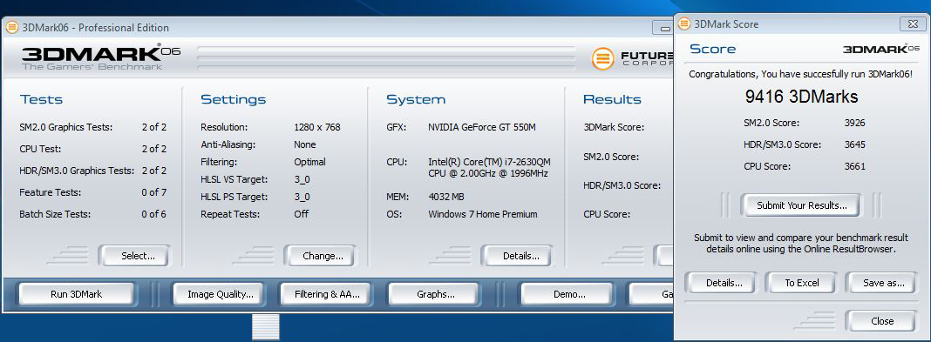Click the Filtering value Optimal
This screenshot has width=931, height=342.
310,162
